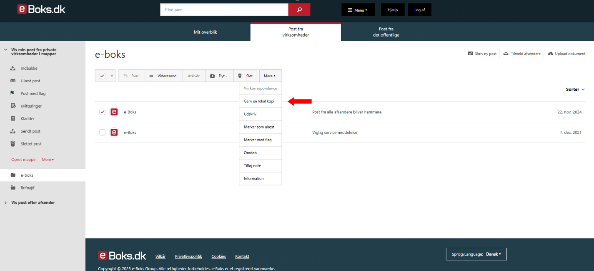The image size is (594, 271).
Task: Click the 'Find post...' search field
Action: [224, 10]
